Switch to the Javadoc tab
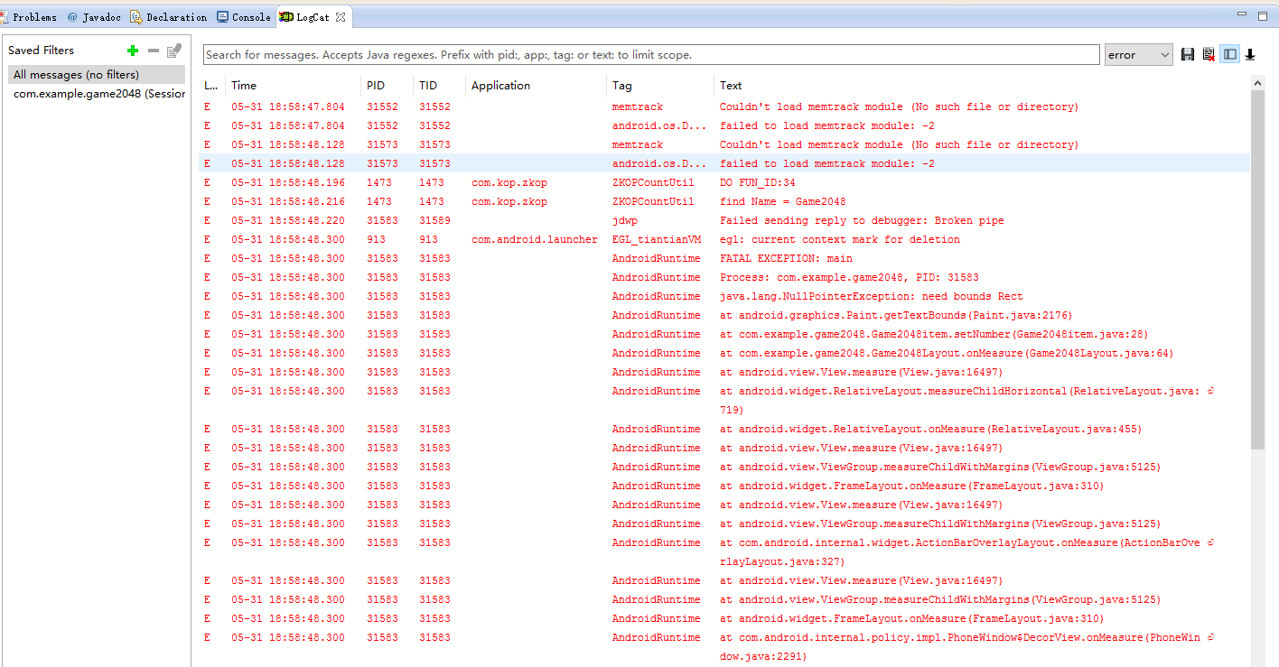Image resolution: width=1279 pixels, height=667 pixels. [93, 17]
